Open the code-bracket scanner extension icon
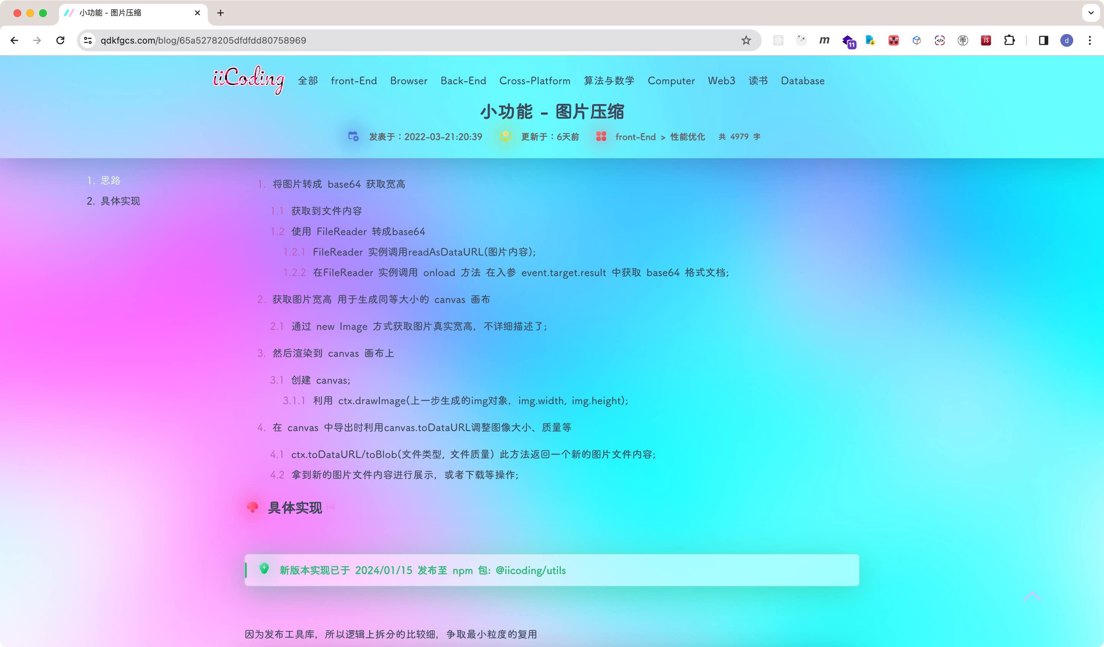 click(940, 40)
